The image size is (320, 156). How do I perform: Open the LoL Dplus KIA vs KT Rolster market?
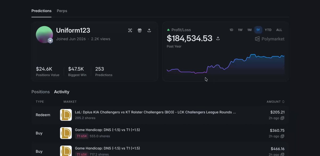point(155,112)
